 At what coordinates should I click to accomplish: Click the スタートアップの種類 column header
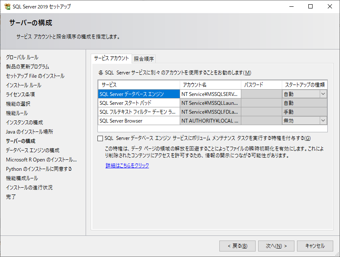304,85
